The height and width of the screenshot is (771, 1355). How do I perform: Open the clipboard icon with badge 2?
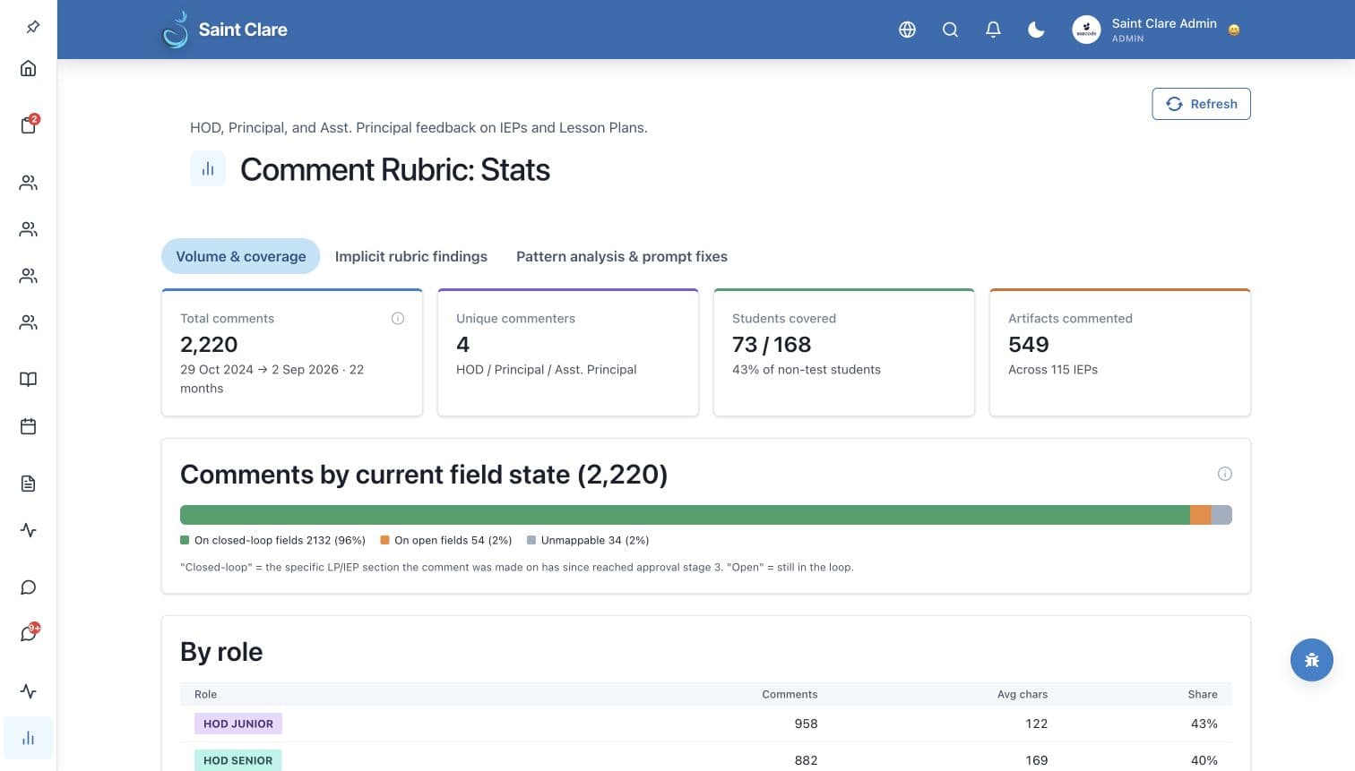(x=29, y=124)
